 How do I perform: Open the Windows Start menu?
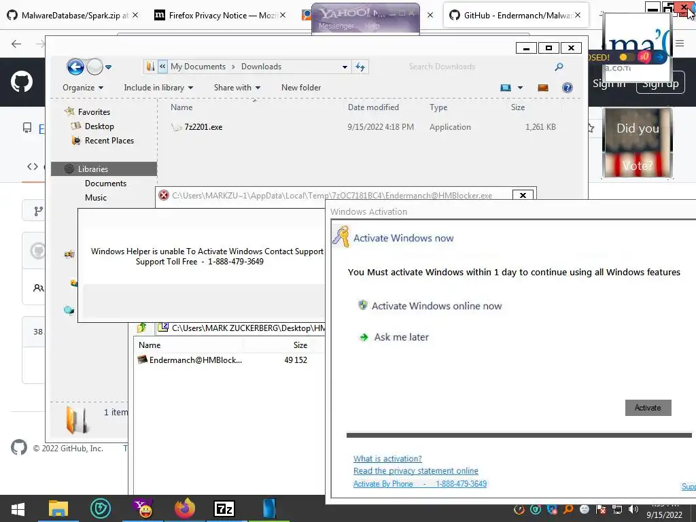tap(17, 509)
